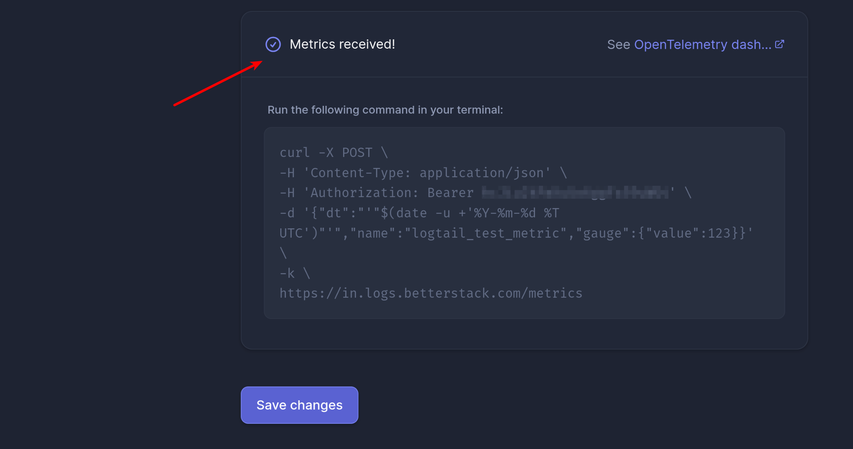Click the Authorization Bearer header line
The height and width of the screenshot is (449, 853).
pos(486,193)
